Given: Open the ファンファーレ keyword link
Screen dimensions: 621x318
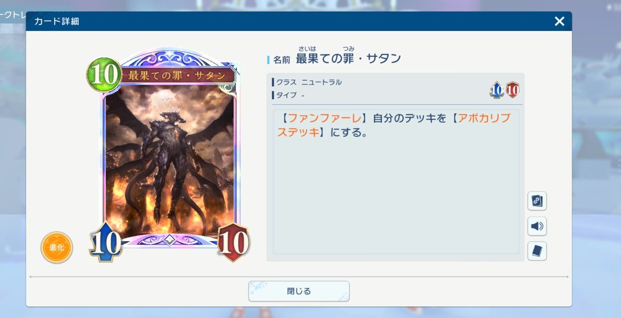Looking at the screenshot, I should tap(323, 118).
